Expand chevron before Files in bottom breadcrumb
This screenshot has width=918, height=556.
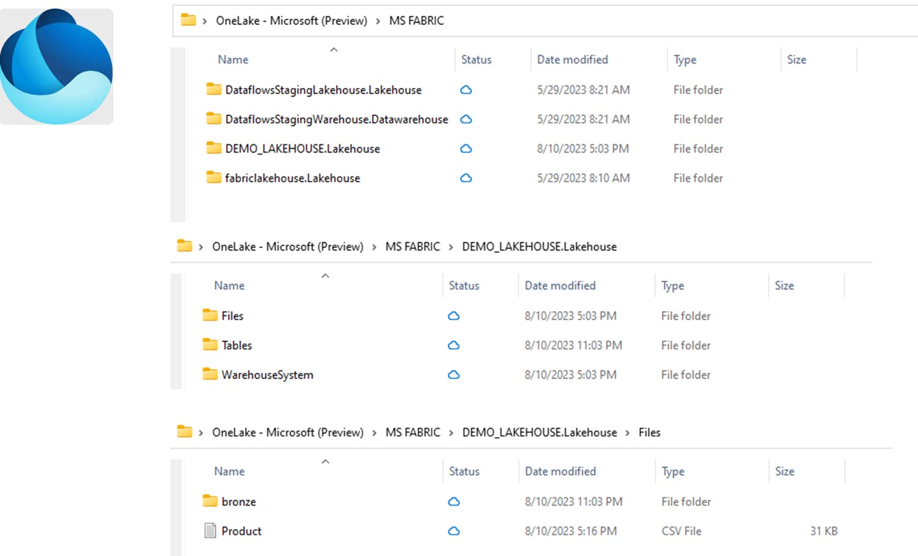pyautogui.click(x=628, y=433)
